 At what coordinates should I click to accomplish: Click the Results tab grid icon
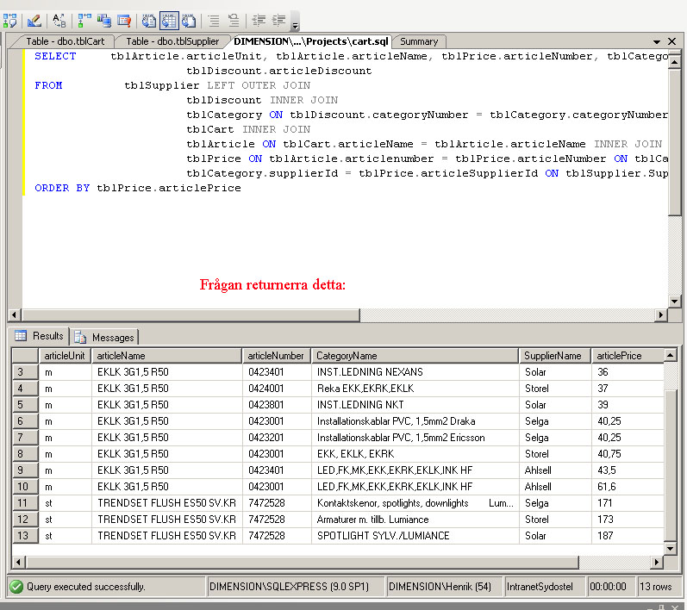tap(20, 335)
